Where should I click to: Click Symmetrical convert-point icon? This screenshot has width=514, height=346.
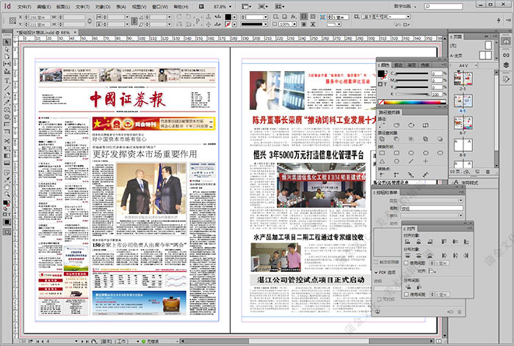coord(425,174)
